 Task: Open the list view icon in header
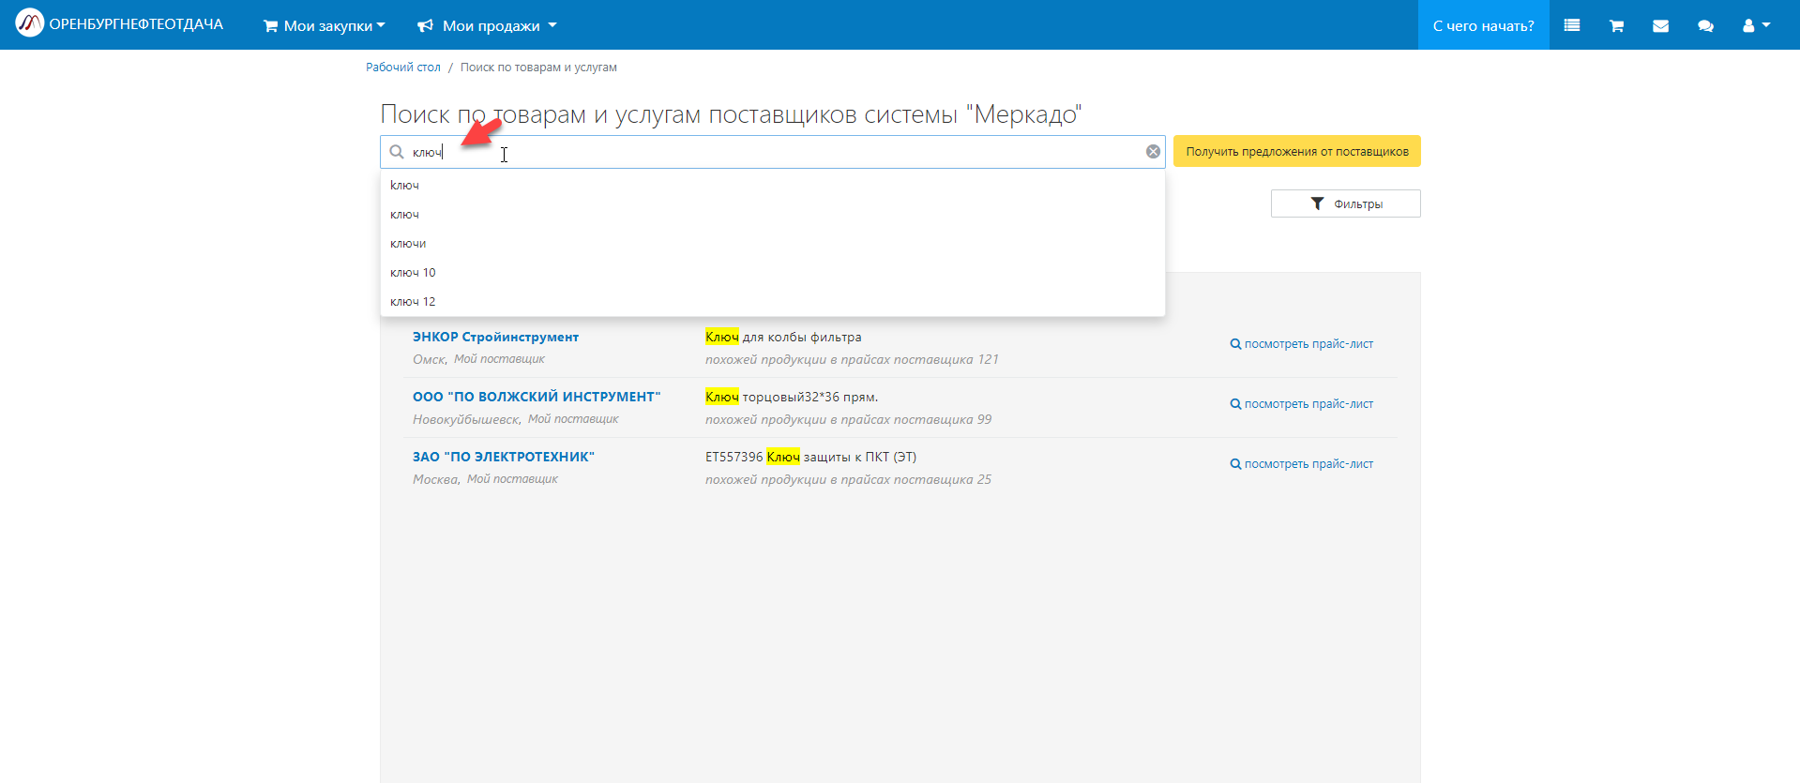point(1572,25)
